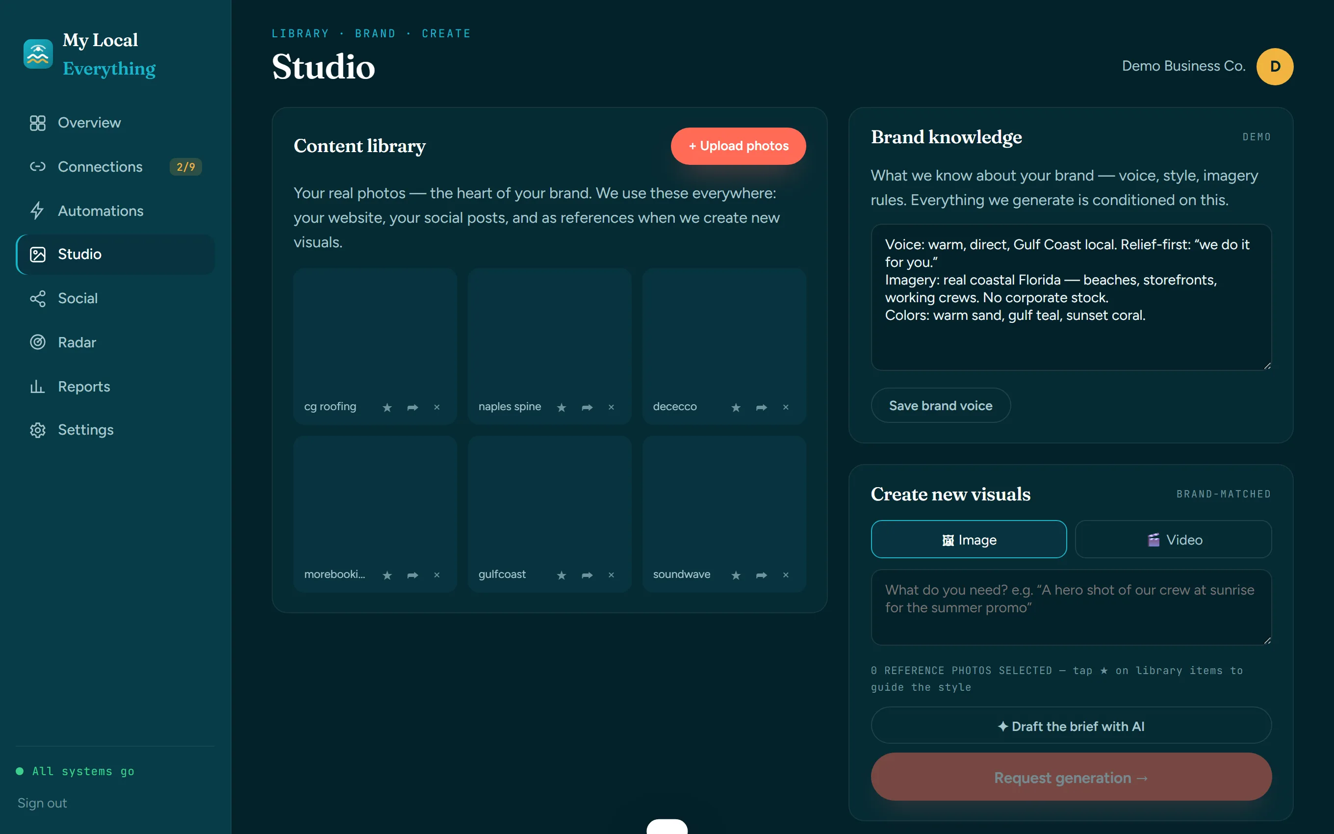
Task: Click share arrow on naples spine photo
Action: (x=587, y=407)
